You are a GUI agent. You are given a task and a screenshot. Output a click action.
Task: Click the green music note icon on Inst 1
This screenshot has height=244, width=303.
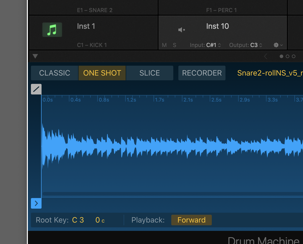pos(52,30)
